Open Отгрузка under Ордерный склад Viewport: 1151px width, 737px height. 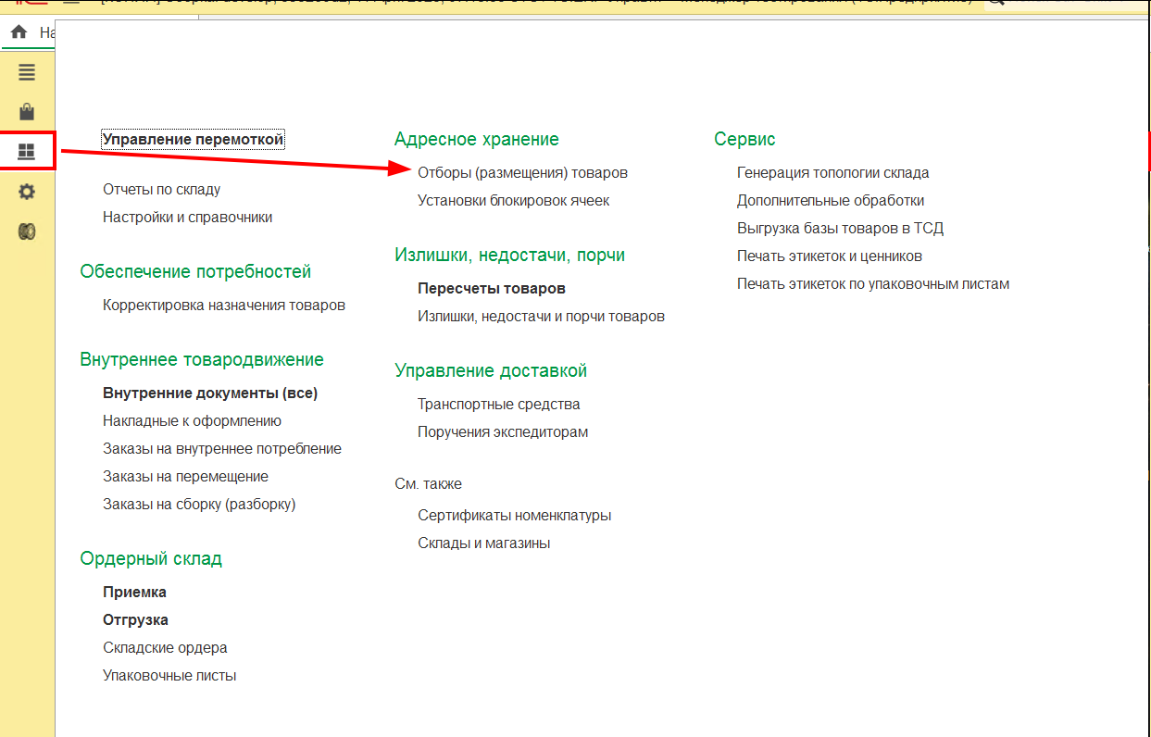(136, 620)
